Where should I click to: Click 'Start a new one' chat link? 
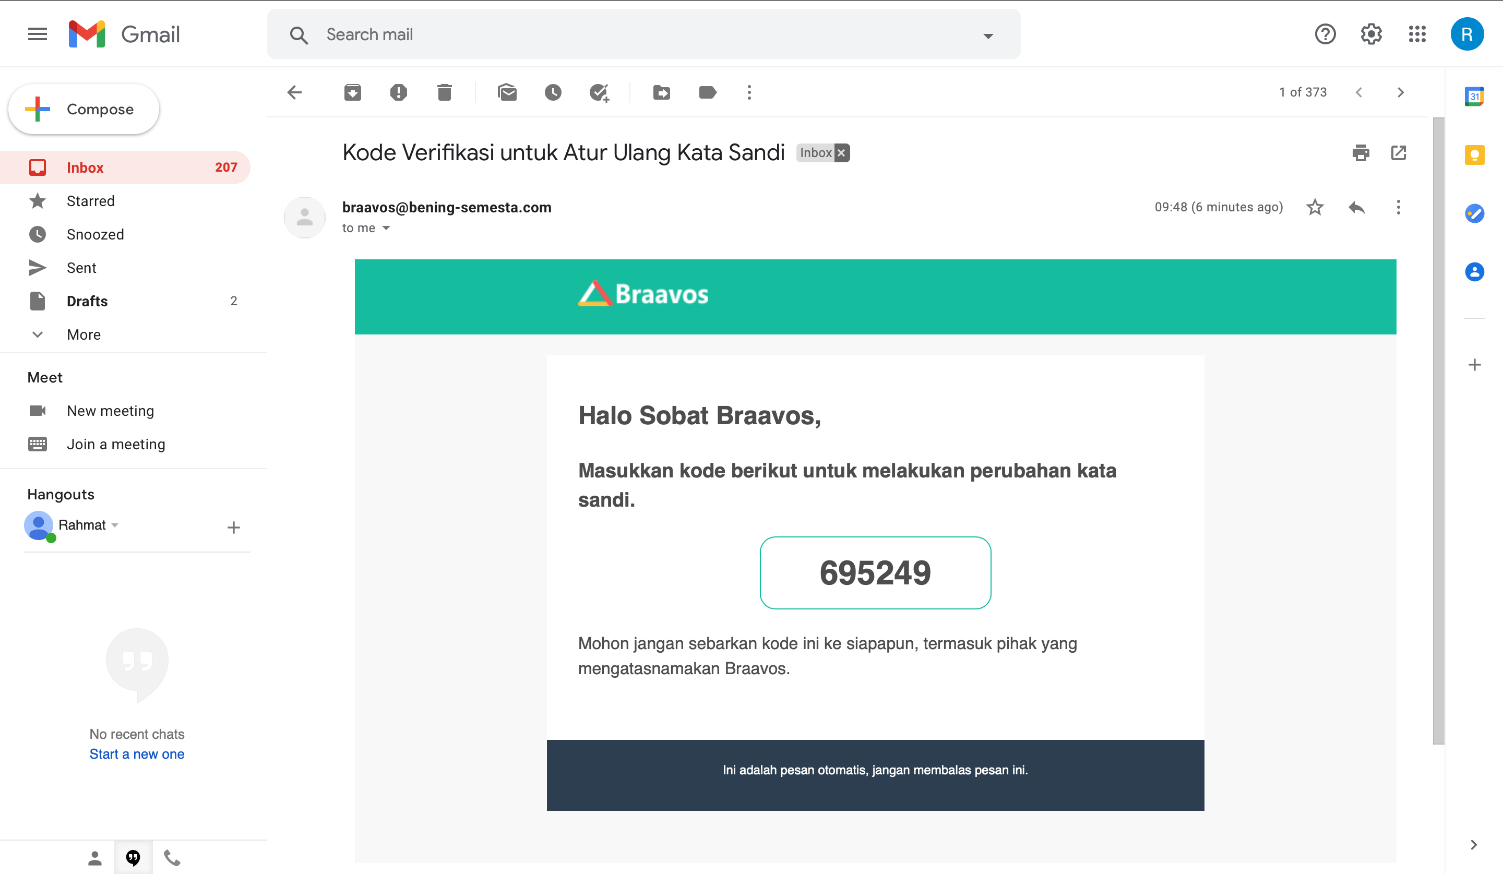(137, 754)
